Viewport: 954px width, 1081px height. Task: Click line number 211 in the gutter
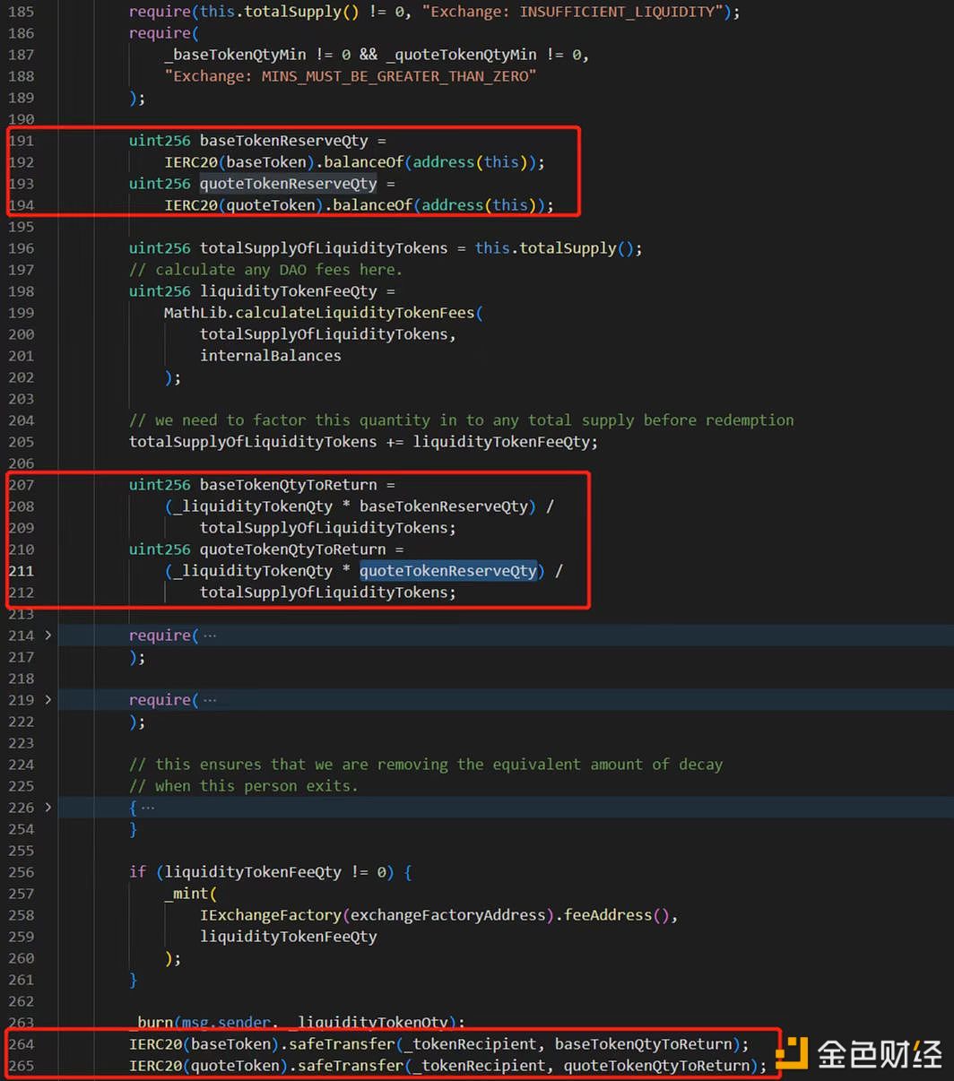[x=21, y=571]
